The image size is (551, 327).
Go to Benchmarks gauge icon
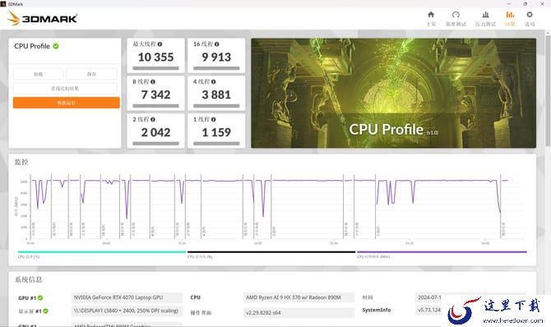point(456,15)
